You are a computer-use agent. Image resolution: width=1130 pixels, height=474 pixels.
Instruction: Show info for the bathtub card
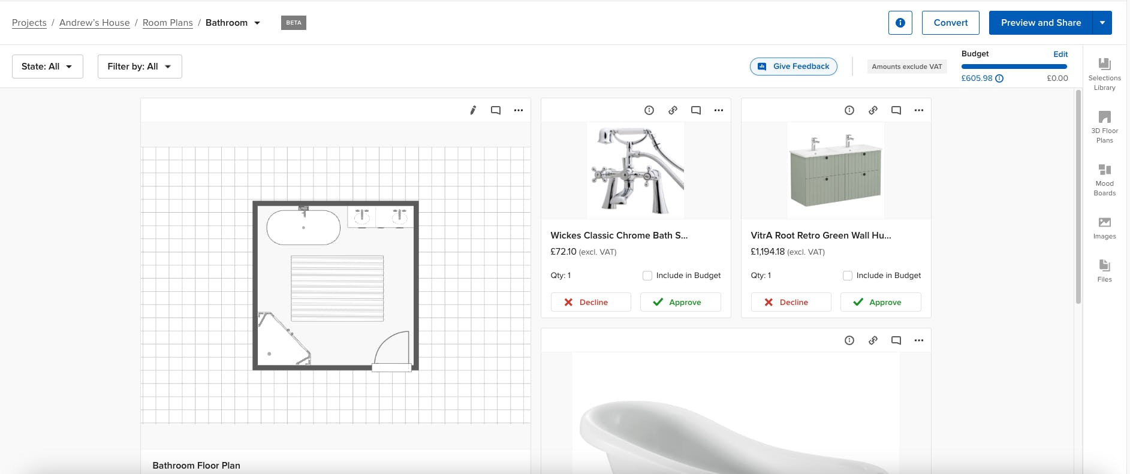click(x=849, y=340)
